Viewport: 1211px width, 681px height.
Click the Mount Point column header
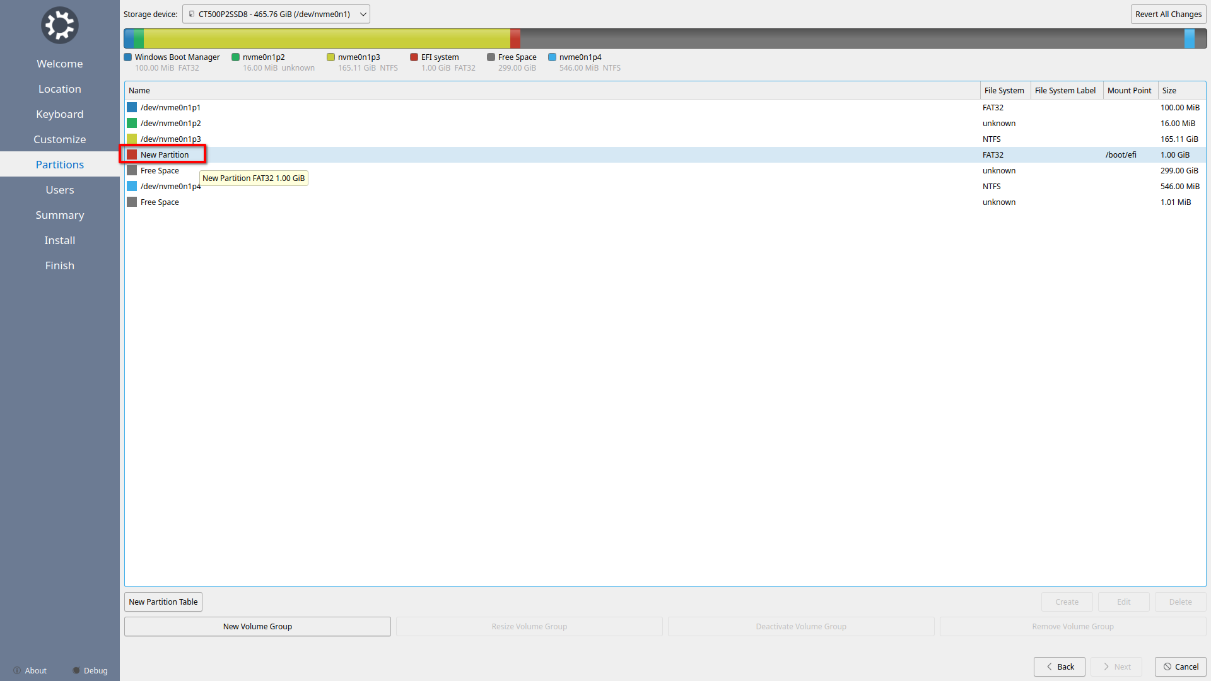1129,91
